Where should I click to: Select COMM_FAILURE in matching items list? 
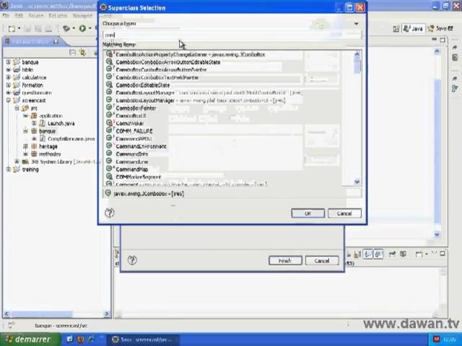coord(134,131)
